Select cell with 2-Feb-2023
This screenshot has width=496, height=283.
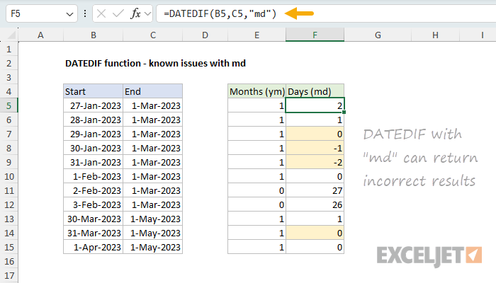pyautogui.click(x=94, y=190)
